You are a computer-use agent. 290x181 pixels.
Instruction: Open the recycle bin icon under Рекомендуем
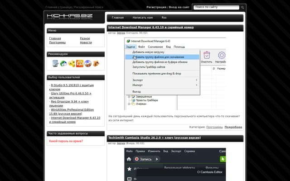55,63
